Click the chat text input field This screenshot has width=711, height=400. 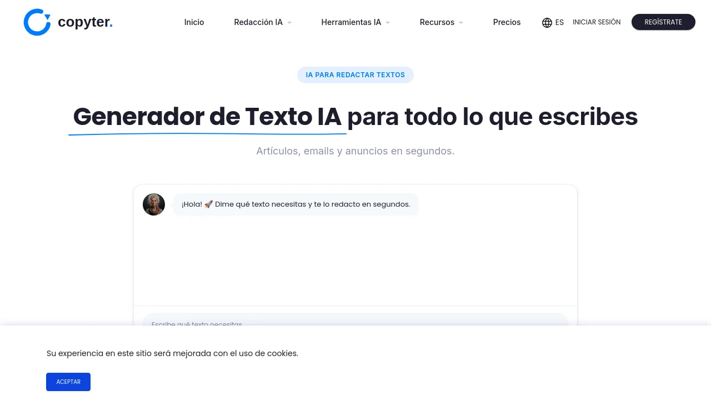coord(355,319)
